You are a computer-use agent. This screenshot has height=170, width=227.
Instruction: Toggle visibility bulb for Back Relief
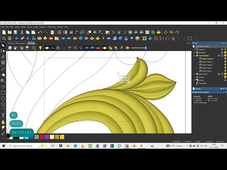click(x=225, y=74)
